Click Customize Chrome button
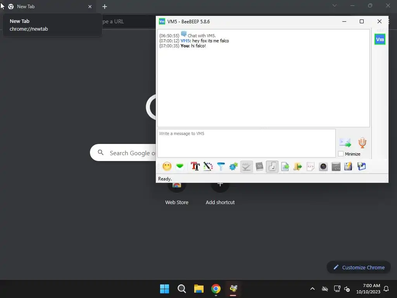397x298 pixels. 359,267
